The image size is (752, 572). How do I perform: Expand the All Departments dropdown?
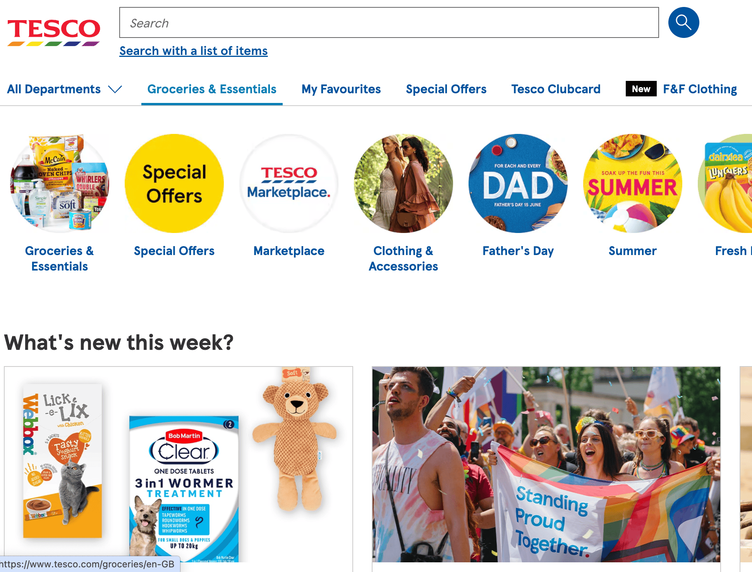(x=64, y=89)
